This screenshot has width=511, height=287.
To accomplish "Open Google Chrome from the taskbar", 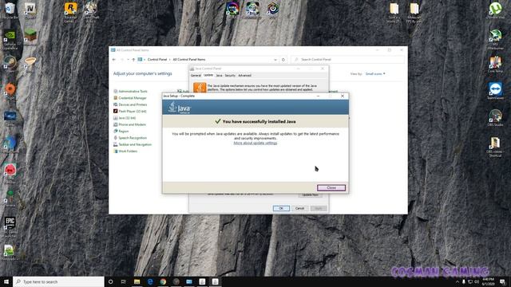I will tap(163, 281).
